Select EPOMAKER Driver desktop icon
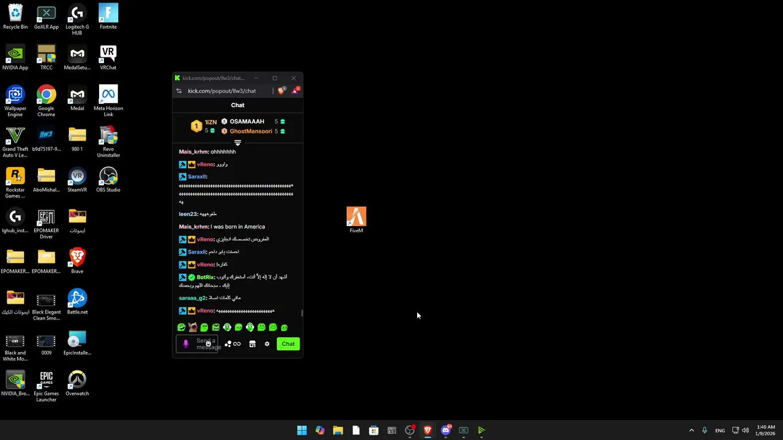 [46, 224]
